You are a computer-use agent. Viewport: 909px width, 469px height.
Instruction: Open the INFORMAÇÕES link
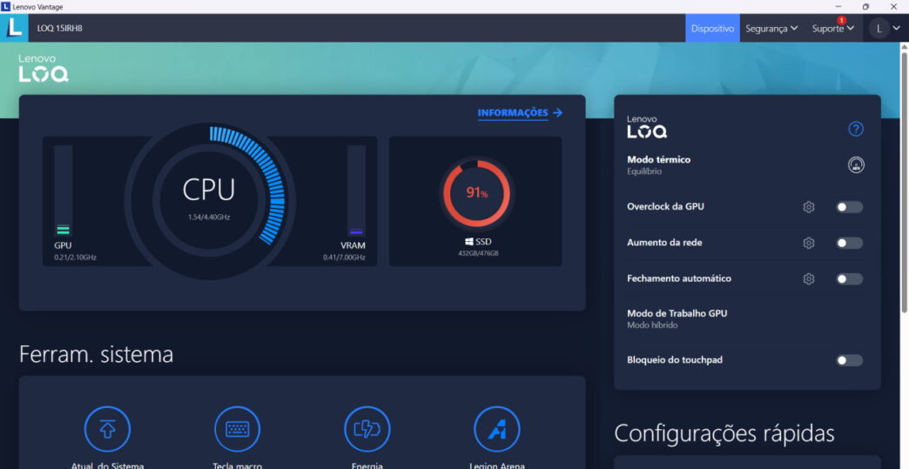coord(520,112)
